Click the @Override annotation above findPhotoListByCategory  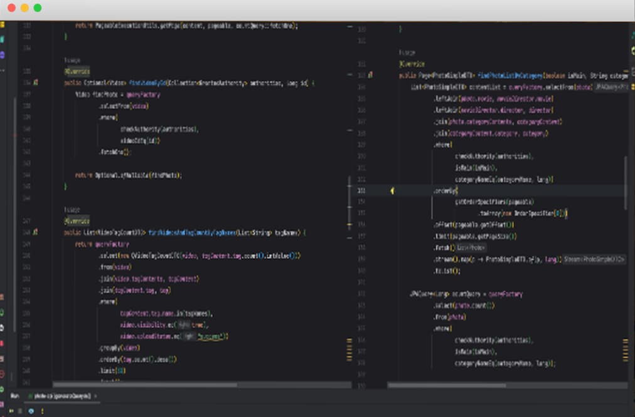[412, 64]
